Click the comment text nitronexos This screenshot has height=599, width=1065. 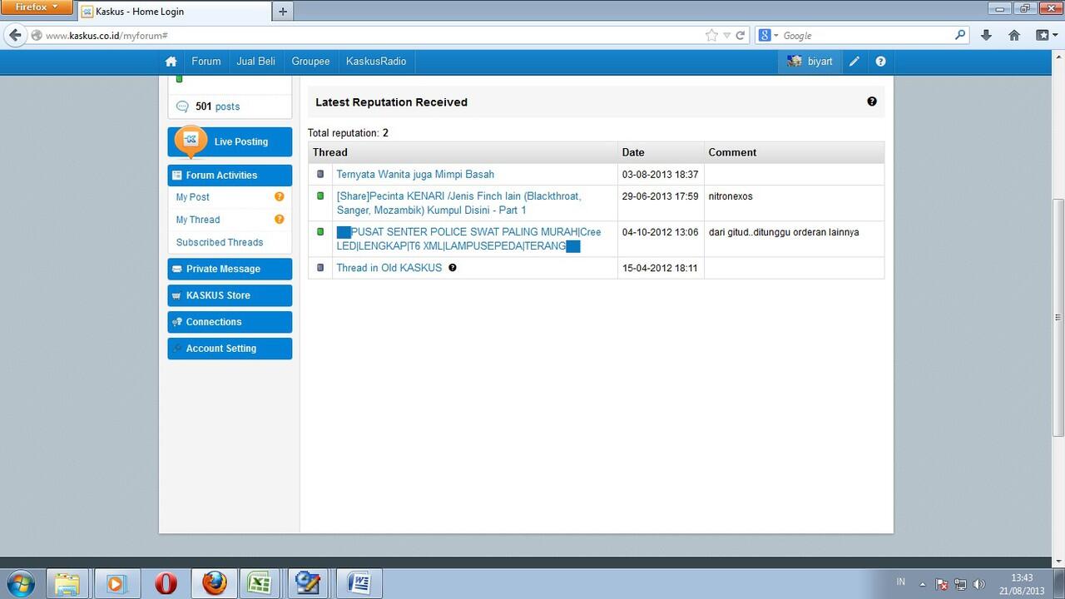(731, 196)
